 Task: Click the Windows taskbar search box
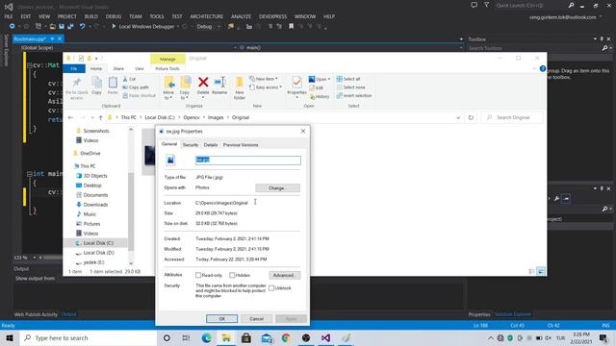tap(89, 337)
